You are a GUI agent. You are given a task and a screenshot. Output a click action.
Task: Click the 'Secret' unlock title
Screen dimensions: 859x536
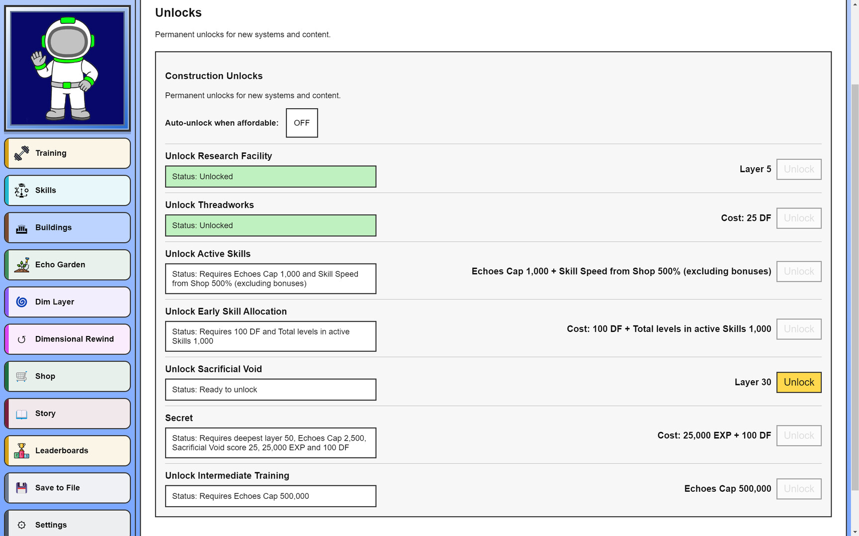179,418
